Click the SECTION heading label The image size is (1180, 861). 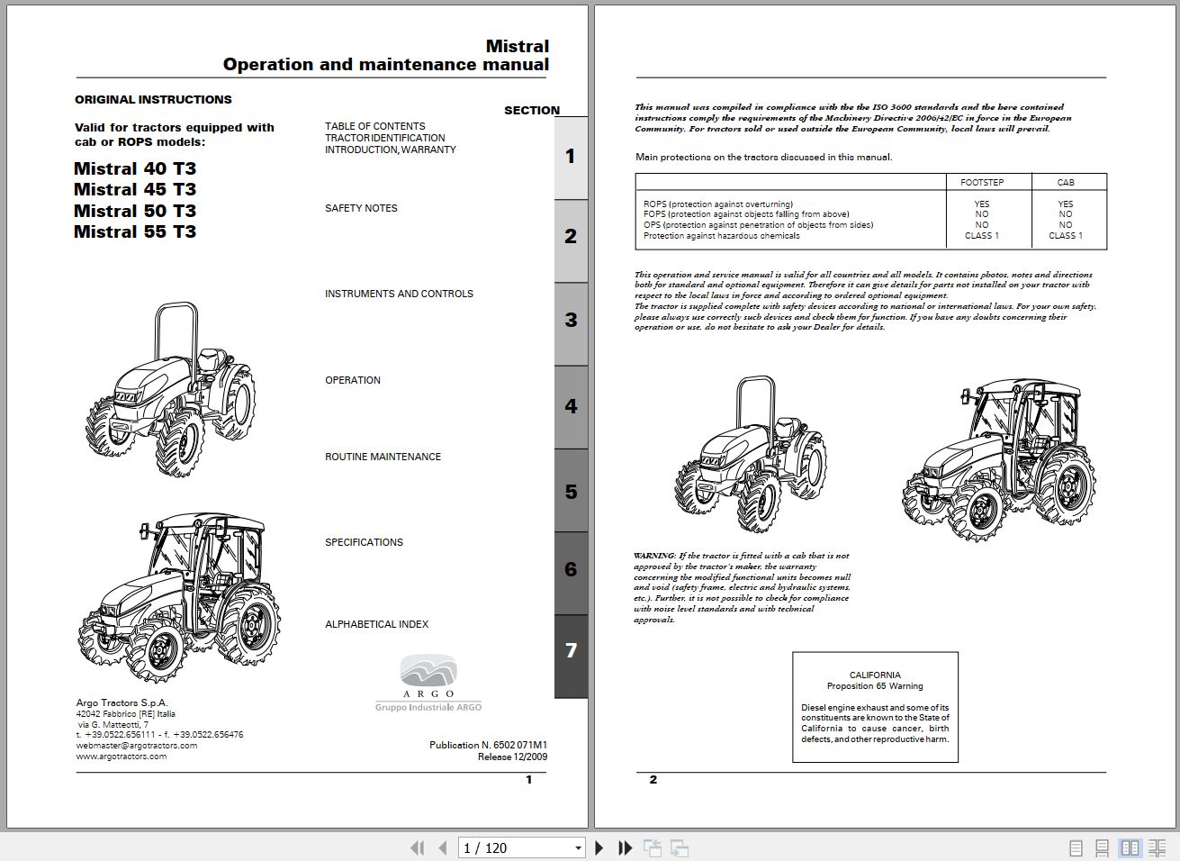point(532,110)
